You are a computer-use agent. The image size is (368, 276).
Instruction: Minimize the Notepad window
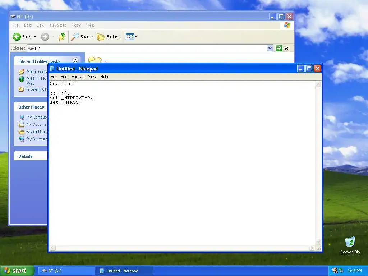pyautogui.click(x=301, y=69)
